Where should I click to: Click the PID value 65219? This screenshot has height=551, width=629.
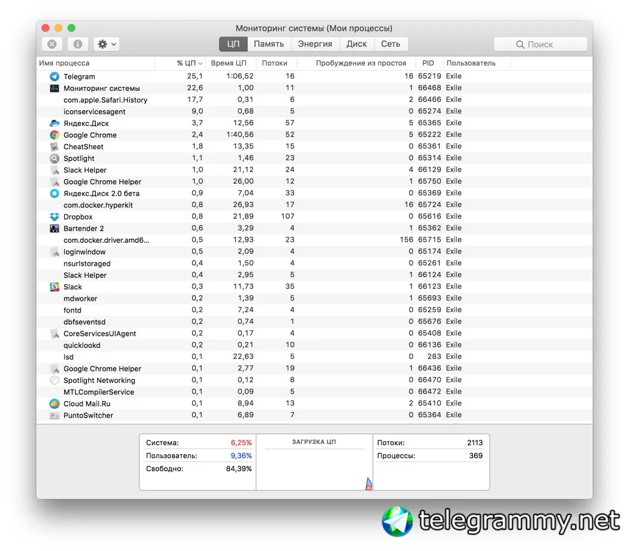coord(429,76)
